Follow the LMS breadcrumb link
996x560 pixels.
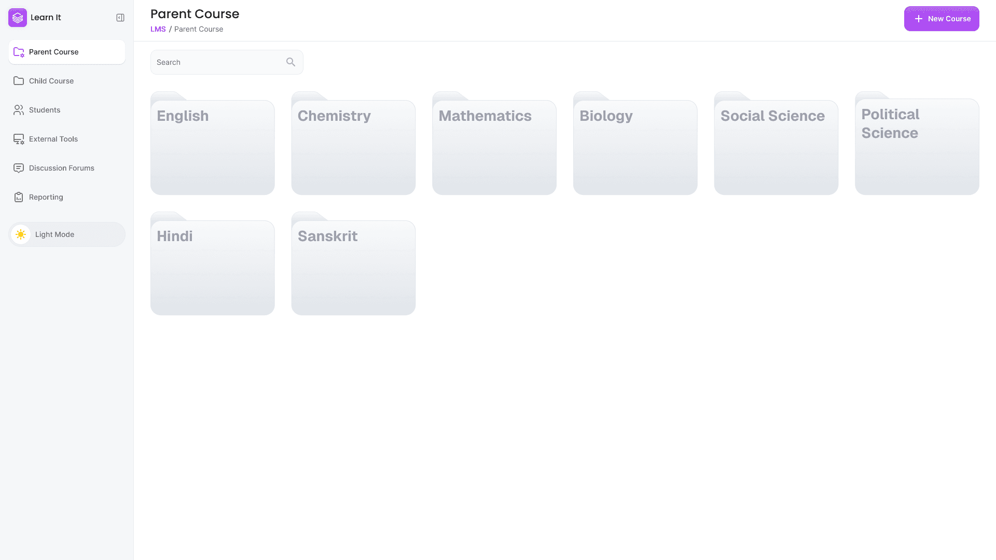tap(158, 29)
